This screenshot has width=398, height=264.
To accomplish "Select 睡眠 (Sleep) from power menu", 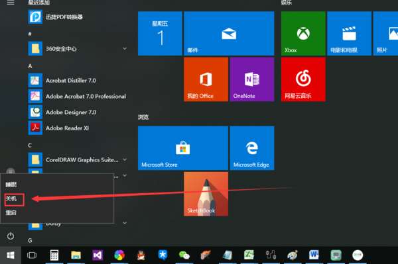I will tap(11, 185).
